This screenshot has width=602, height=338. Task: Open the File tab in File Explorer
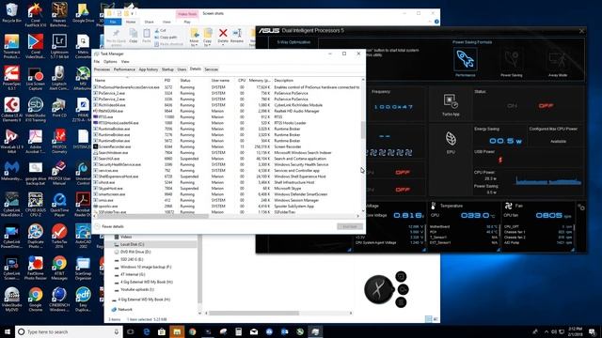click(x=113, y=22)
